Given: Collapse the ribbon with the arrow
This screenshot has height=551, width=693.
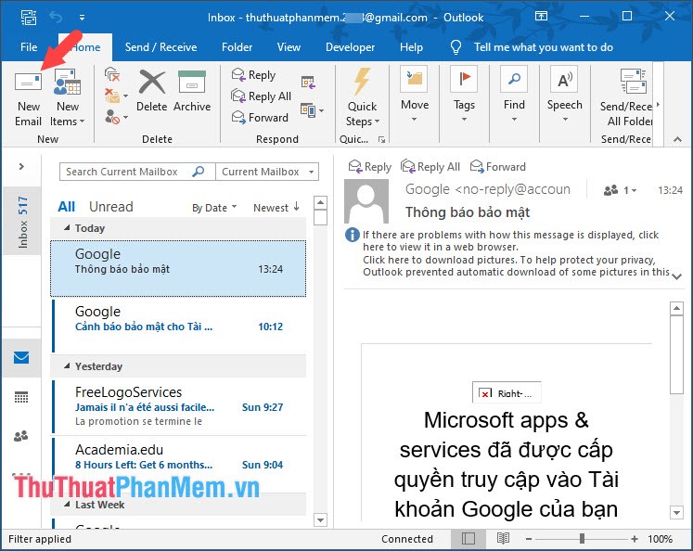Looking at the screenshot, I should [x=677, y=139].
